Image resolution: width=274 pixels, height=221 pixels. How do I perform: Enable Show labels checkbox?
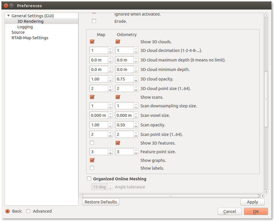(92, 168)
